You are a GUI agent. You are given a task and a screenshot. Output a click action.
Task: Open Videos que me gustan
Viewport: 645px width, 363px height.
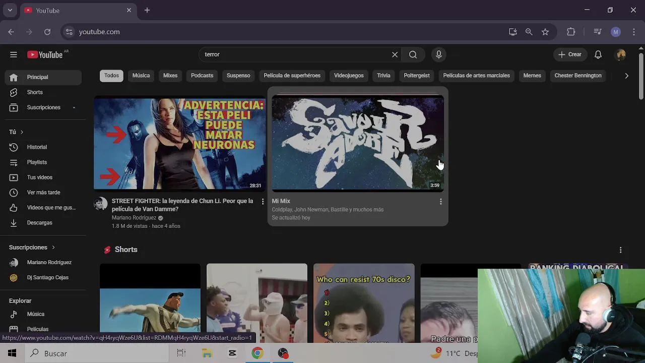(x=43, y=208)
